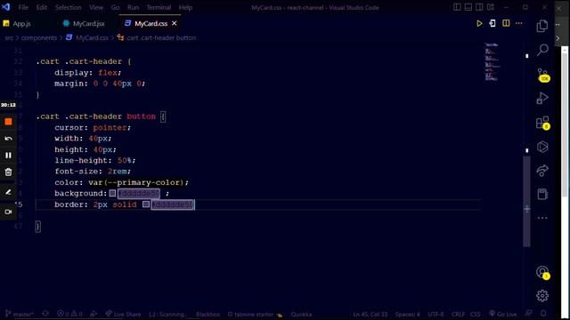The image size is (570, 320).
Task: Toggle the webcam icon in recorder overlay
Action: tap(8, 212)
